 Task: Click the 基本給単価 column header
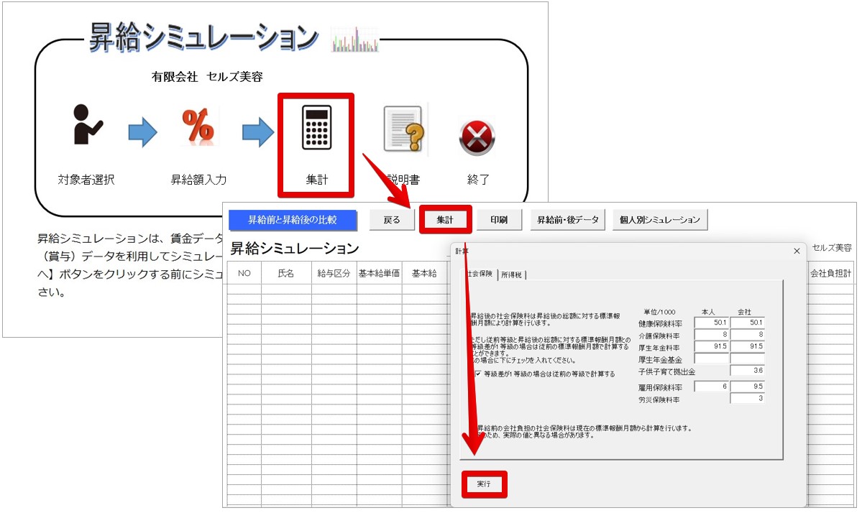379,273
